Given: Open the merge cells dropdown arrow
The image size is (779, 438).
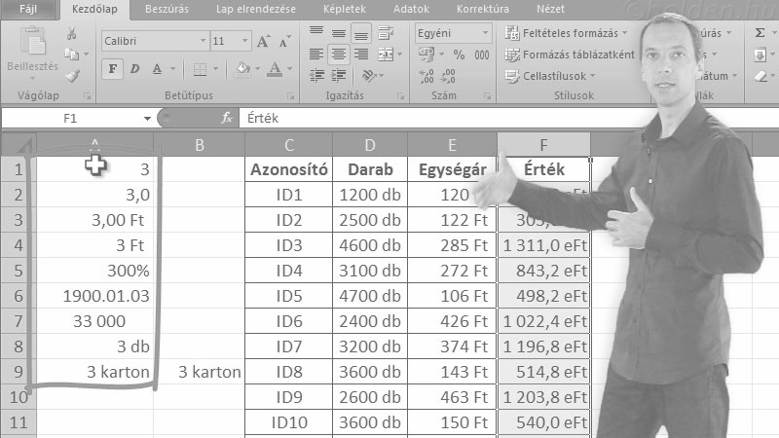Looking at the screenshot, I should pos(400,55).
